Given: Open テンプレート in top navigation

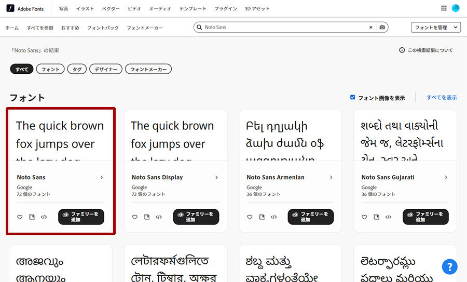Looking at the screenshot, I should coord(193,9).
